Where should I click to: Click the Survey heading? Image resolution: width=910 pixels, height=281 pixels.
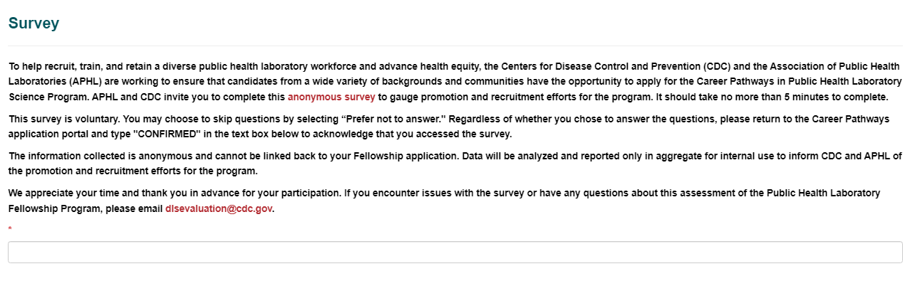pyautogui.click(x=33, y=23)
